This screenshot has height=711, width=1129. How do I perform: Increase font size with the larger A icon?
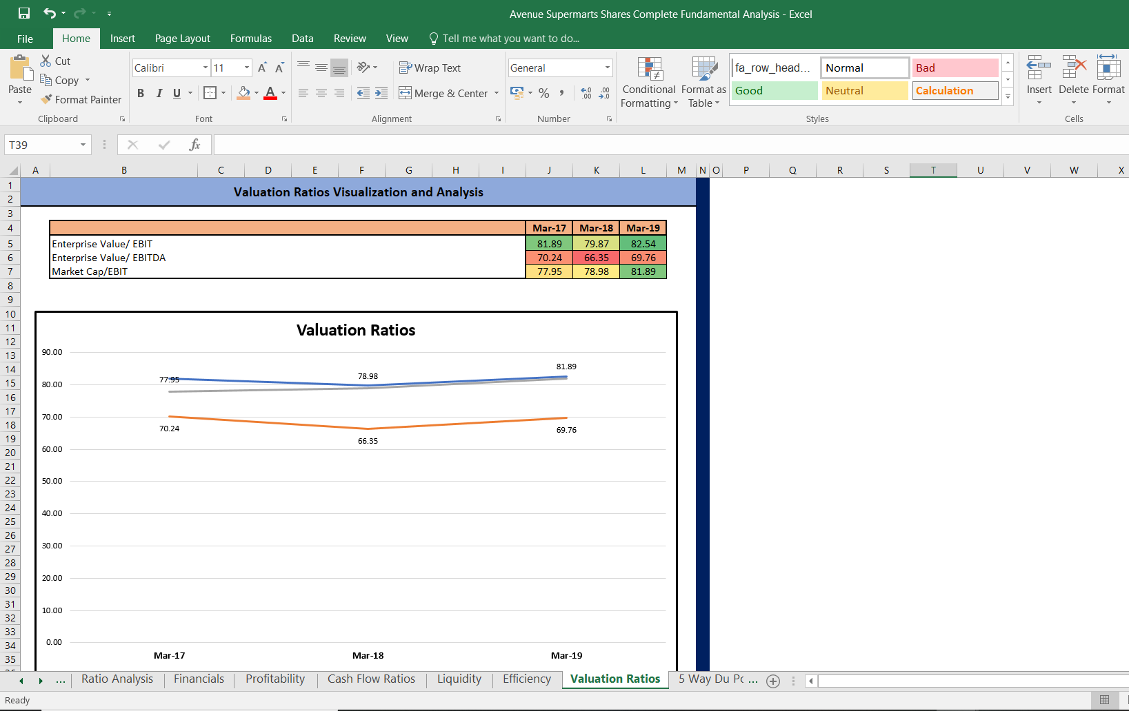click(x=262, y=68)
